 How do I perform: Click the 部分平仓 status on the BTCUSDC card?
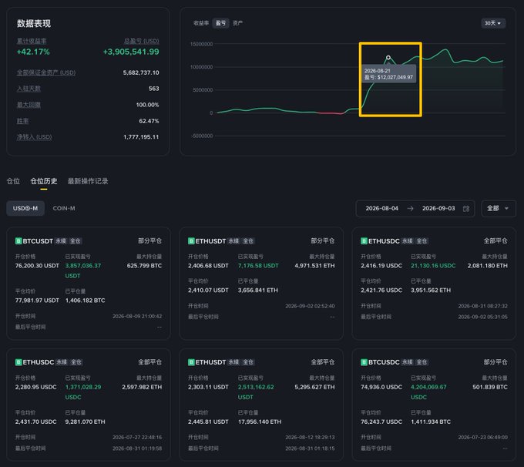pos(495,362)
